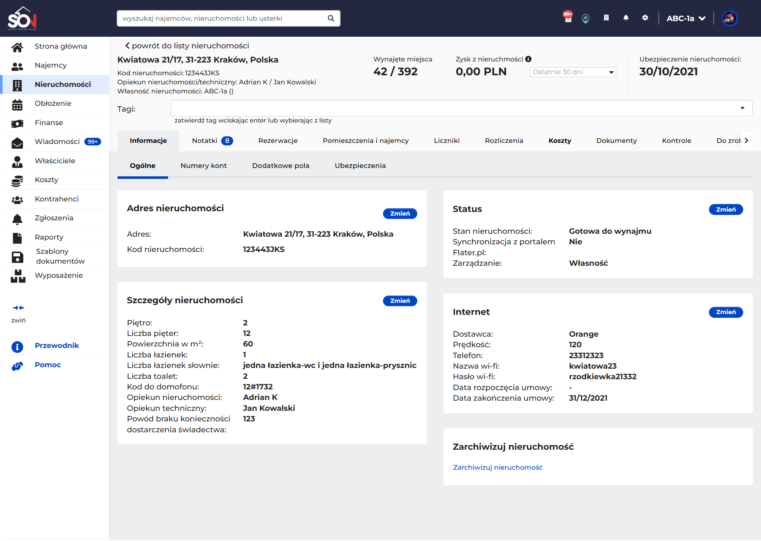Open Właściciele in the sidebar
Viewport: 761px width, 541px height.
tap(55, 161)
